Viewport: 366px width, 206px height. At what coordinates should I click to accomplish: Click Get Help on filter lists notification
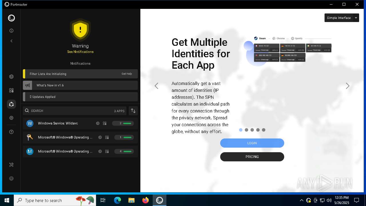pos(127,74)
